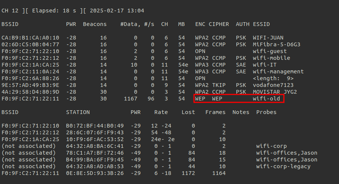Click the Lost column header
Screen dimensions: 339x184
188,112
